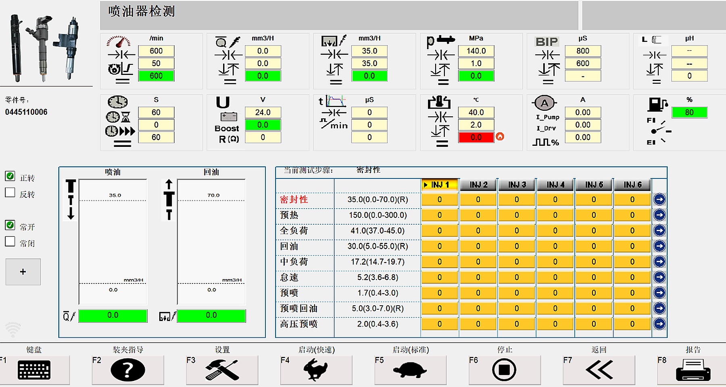
Task: Go back with the F7 arrows
Action: [x=599, y=370]
